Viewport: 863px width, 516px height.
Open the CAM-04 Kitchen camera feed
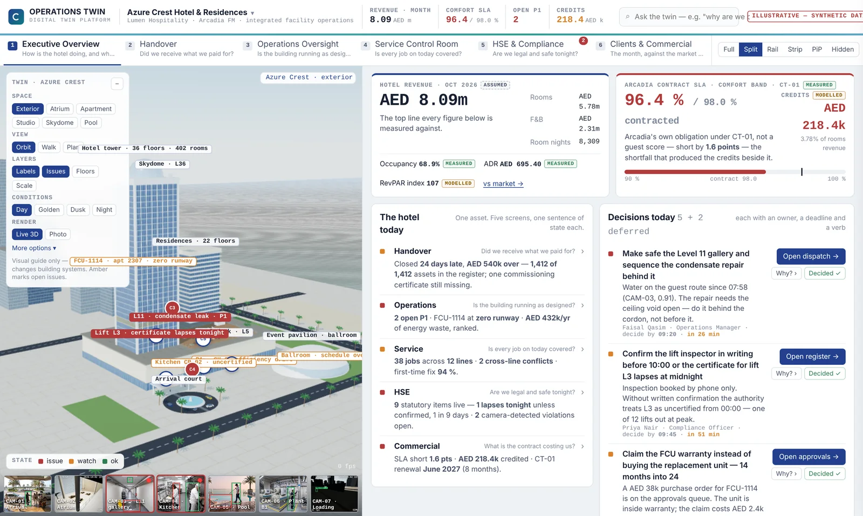point(181,493)
